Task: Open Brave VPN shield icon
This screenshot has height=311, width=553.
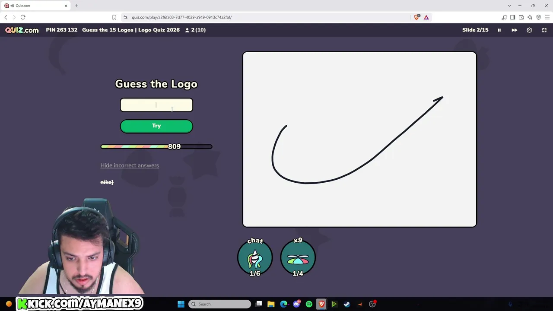Action: [x=538, y=17]
